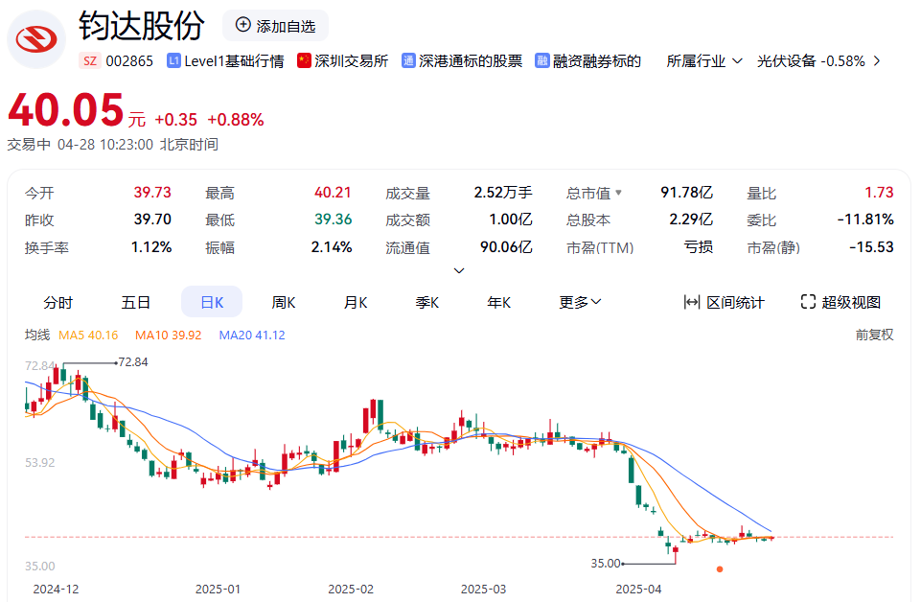Image resolution: width=921 pixels, height=602 pixels.
Task: Click the 72.84 high price callout on the chart
Action: coord(133,361)
